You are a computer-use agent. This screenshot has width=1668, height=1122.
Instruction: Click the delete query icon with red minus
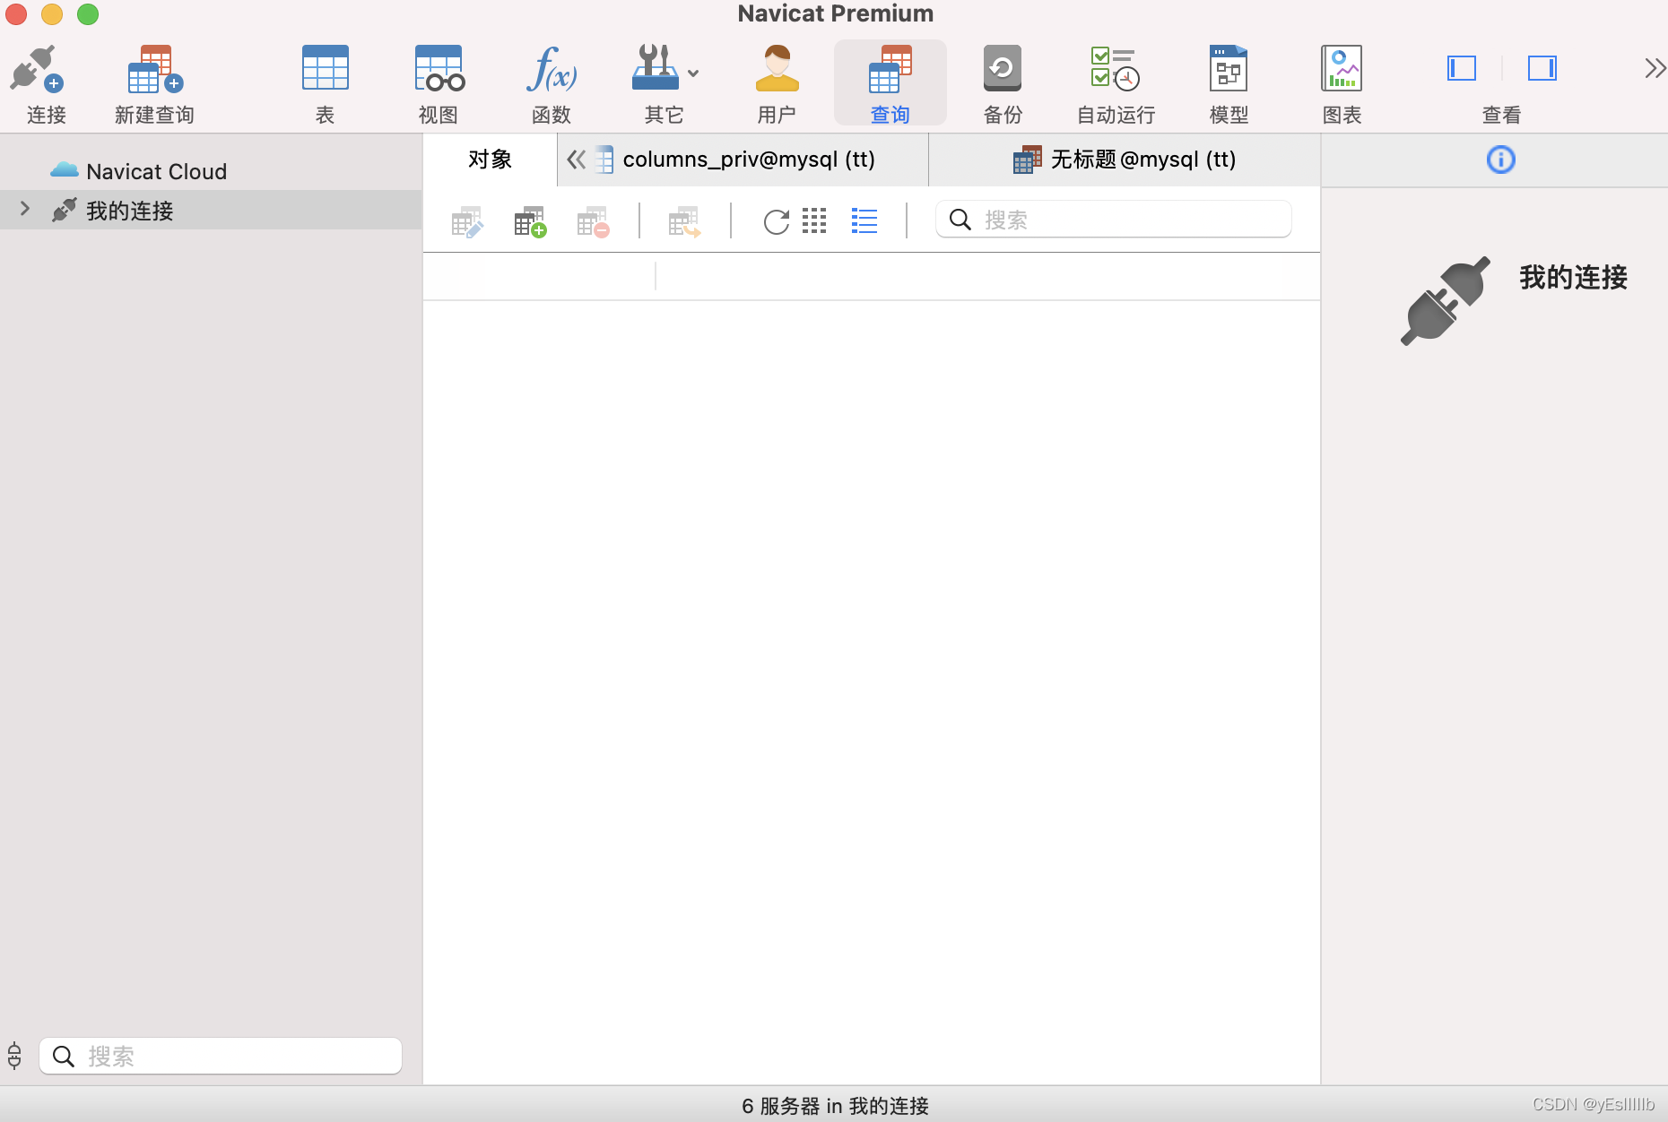[593, 221]
